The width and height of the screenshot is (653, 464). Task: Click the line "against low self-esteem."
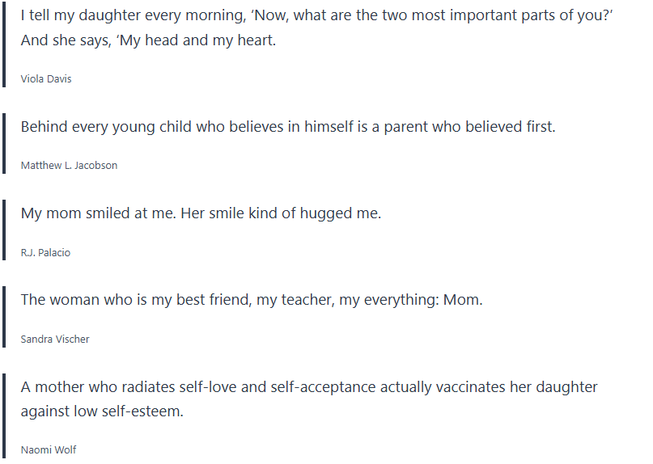(102, 411)
